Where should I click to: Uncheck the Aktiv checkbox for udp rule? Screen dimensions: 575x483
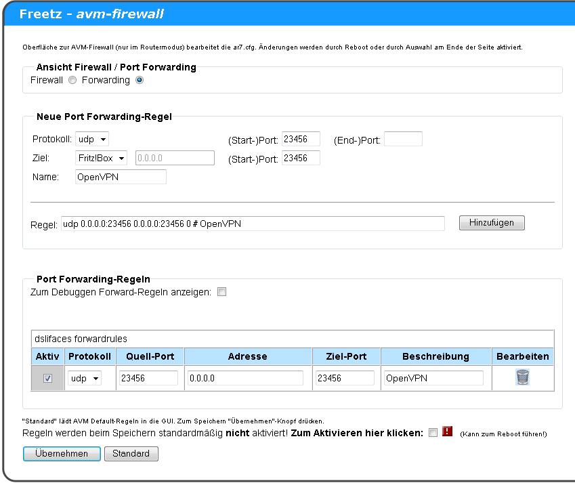click(47, 379)
